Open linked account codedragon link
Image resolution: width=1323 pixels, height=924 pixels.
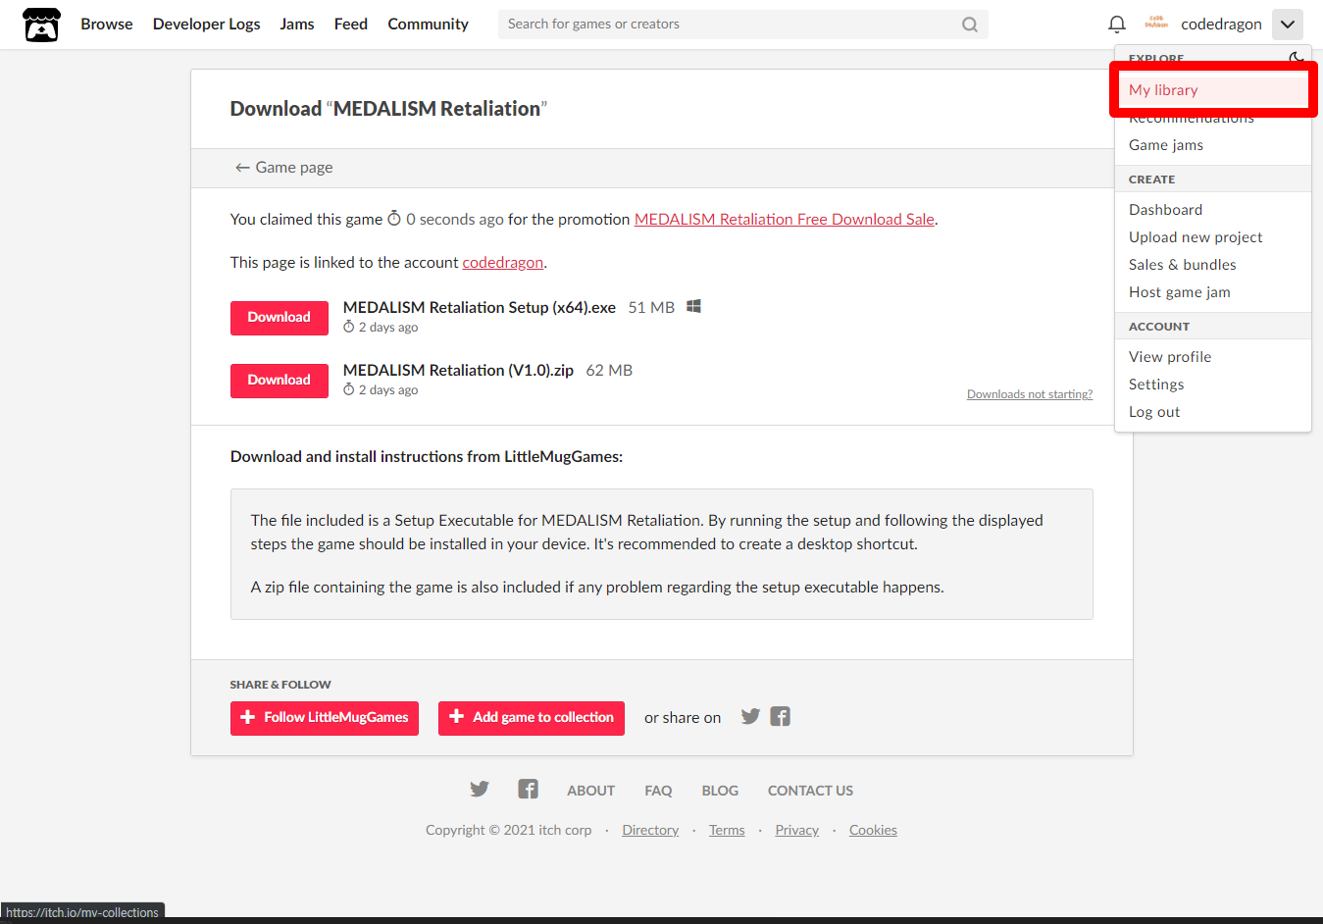(503, 263)
